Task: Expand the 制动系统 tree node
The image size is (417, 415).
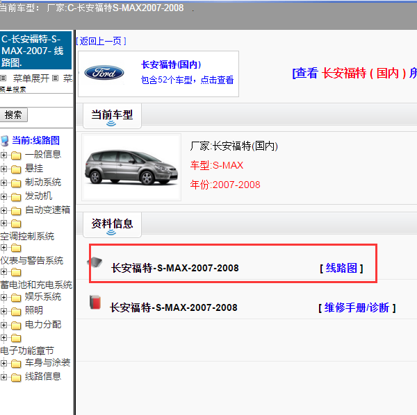Action: pos(3,183)
